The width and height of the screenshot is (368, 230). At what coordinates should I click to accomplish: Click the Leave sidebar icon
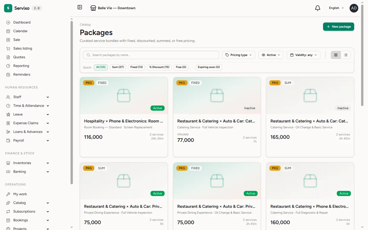pyautogui.click(x=8, y=114)
